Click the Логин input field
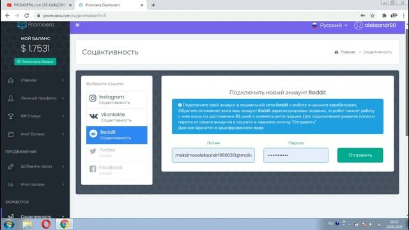 213,155
